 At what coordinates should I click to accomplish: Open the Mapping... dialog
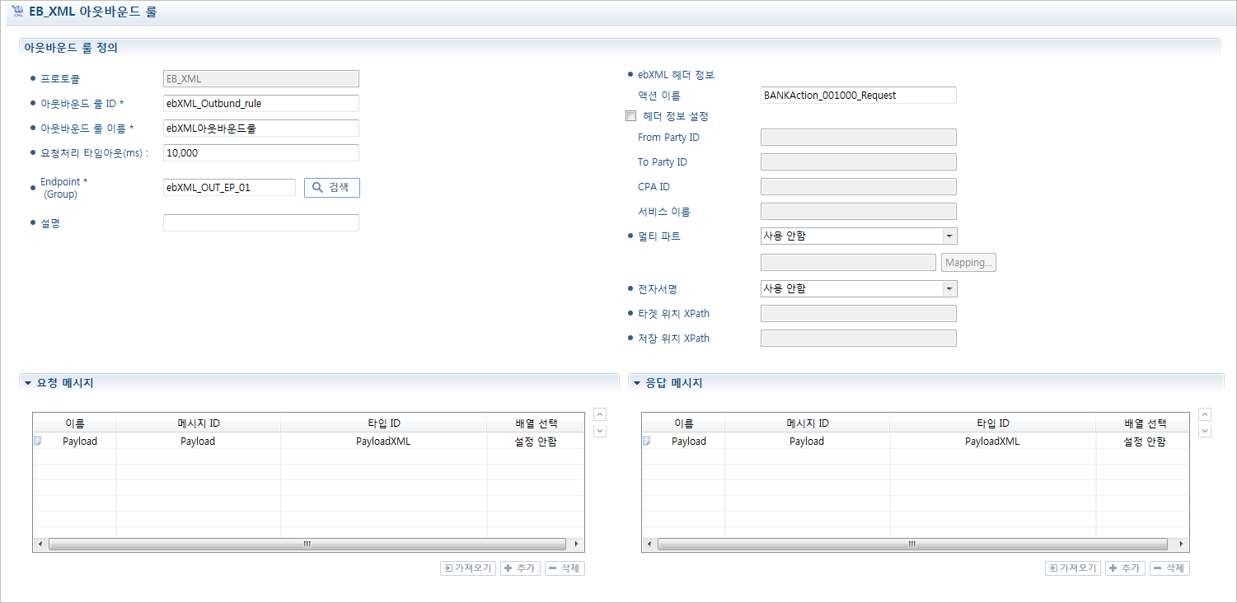pos(968,262)
